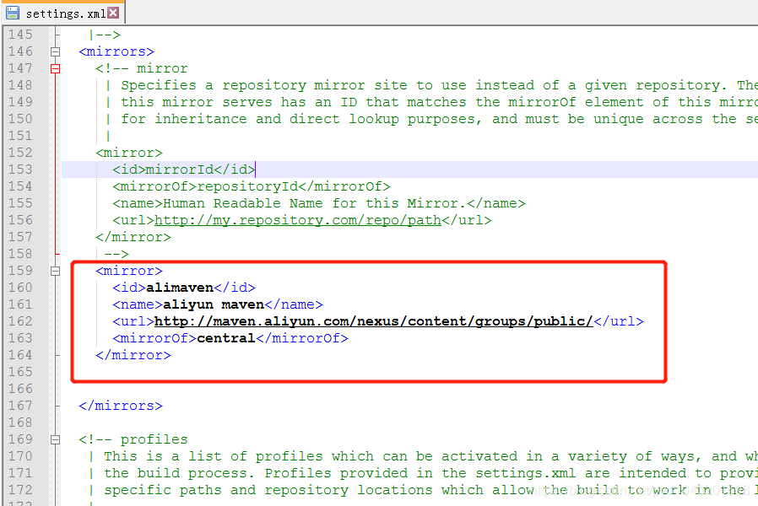
Task: Click the opening <mirrors> tag
Action: [x=116, y=51]
